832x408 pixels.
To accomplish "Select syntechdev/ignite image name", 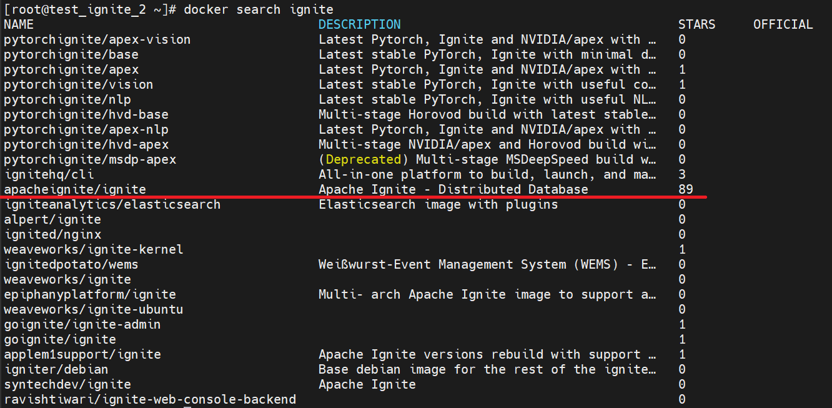I will pyautogui.click(x=67, y=384).
